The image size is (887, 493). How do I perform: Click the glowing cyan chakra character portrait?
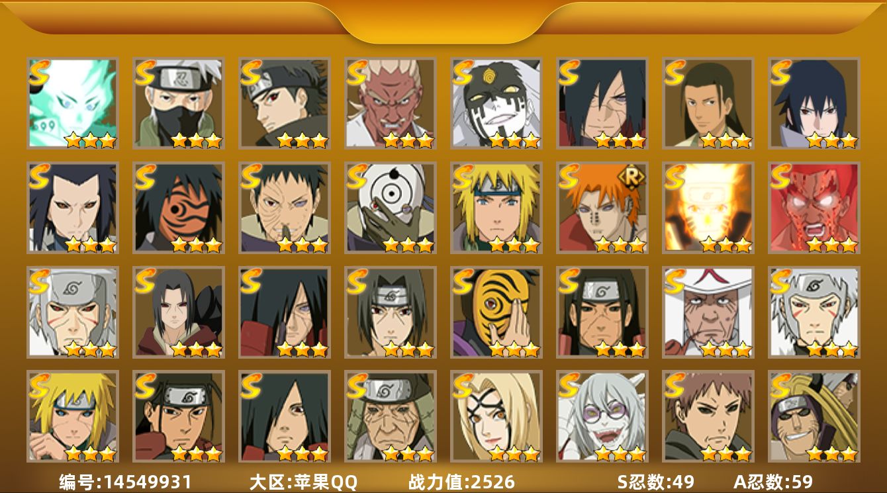click(72, 103)
